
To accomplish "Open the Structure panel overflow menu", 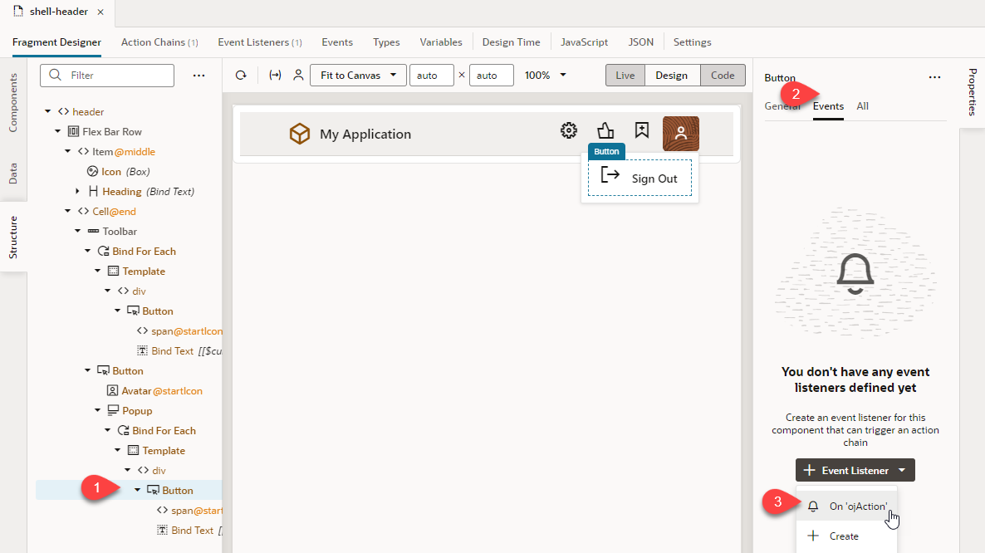I will (x=198, y=75).
